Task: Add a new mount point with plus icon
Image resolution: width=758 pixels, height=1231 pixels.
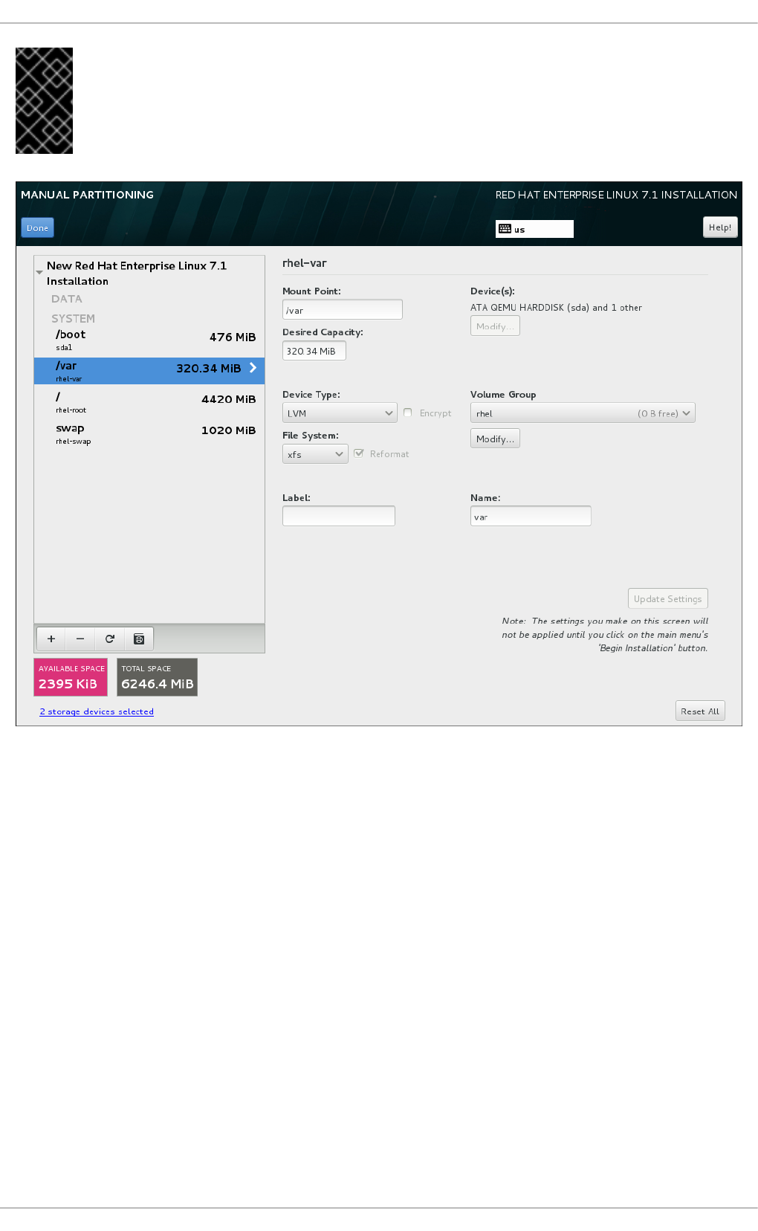Action: [51, 639]
